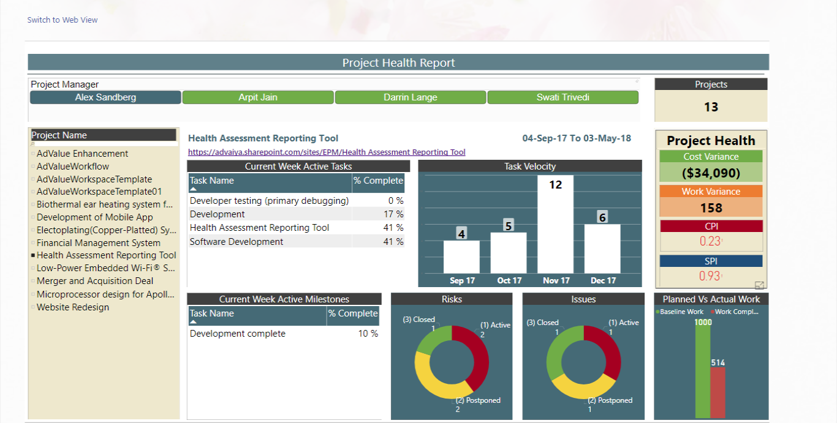Click the Nov 17 task velocity bar
This screenshot has width=837, height=423.
pyautogui.click(x=556, y=224)
